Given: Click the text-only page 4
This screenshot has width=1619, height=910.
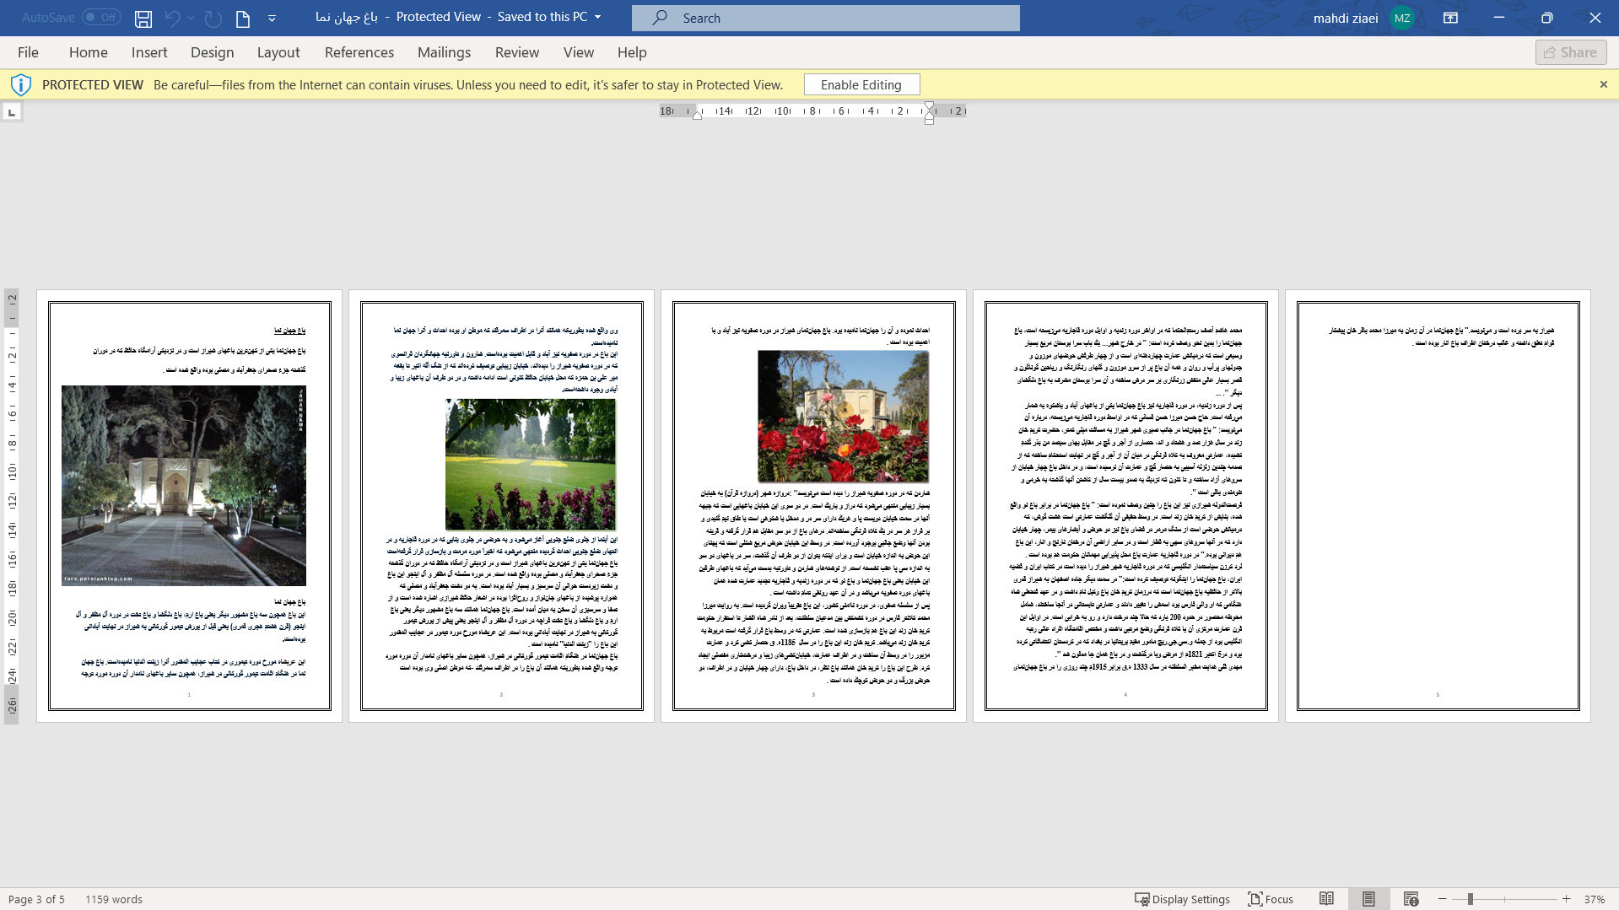Looking at the screenshot, I should (1126, 506).
